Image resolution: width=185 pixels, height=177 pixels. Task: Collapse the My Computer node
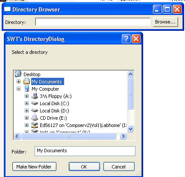(x=18, y=89)
